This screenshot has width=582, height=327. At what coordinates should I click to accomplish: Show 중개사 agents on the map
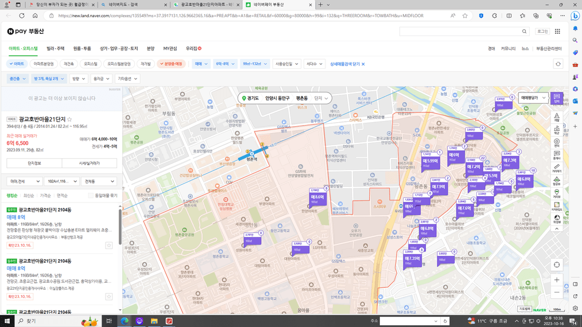coord(556,155)
